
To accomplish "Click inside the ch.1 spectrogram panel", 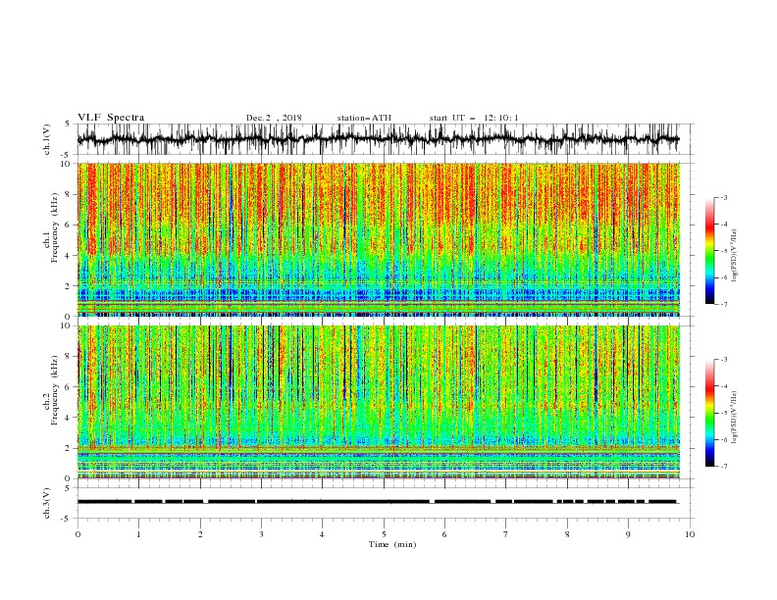I will click(x=378, y=239).
